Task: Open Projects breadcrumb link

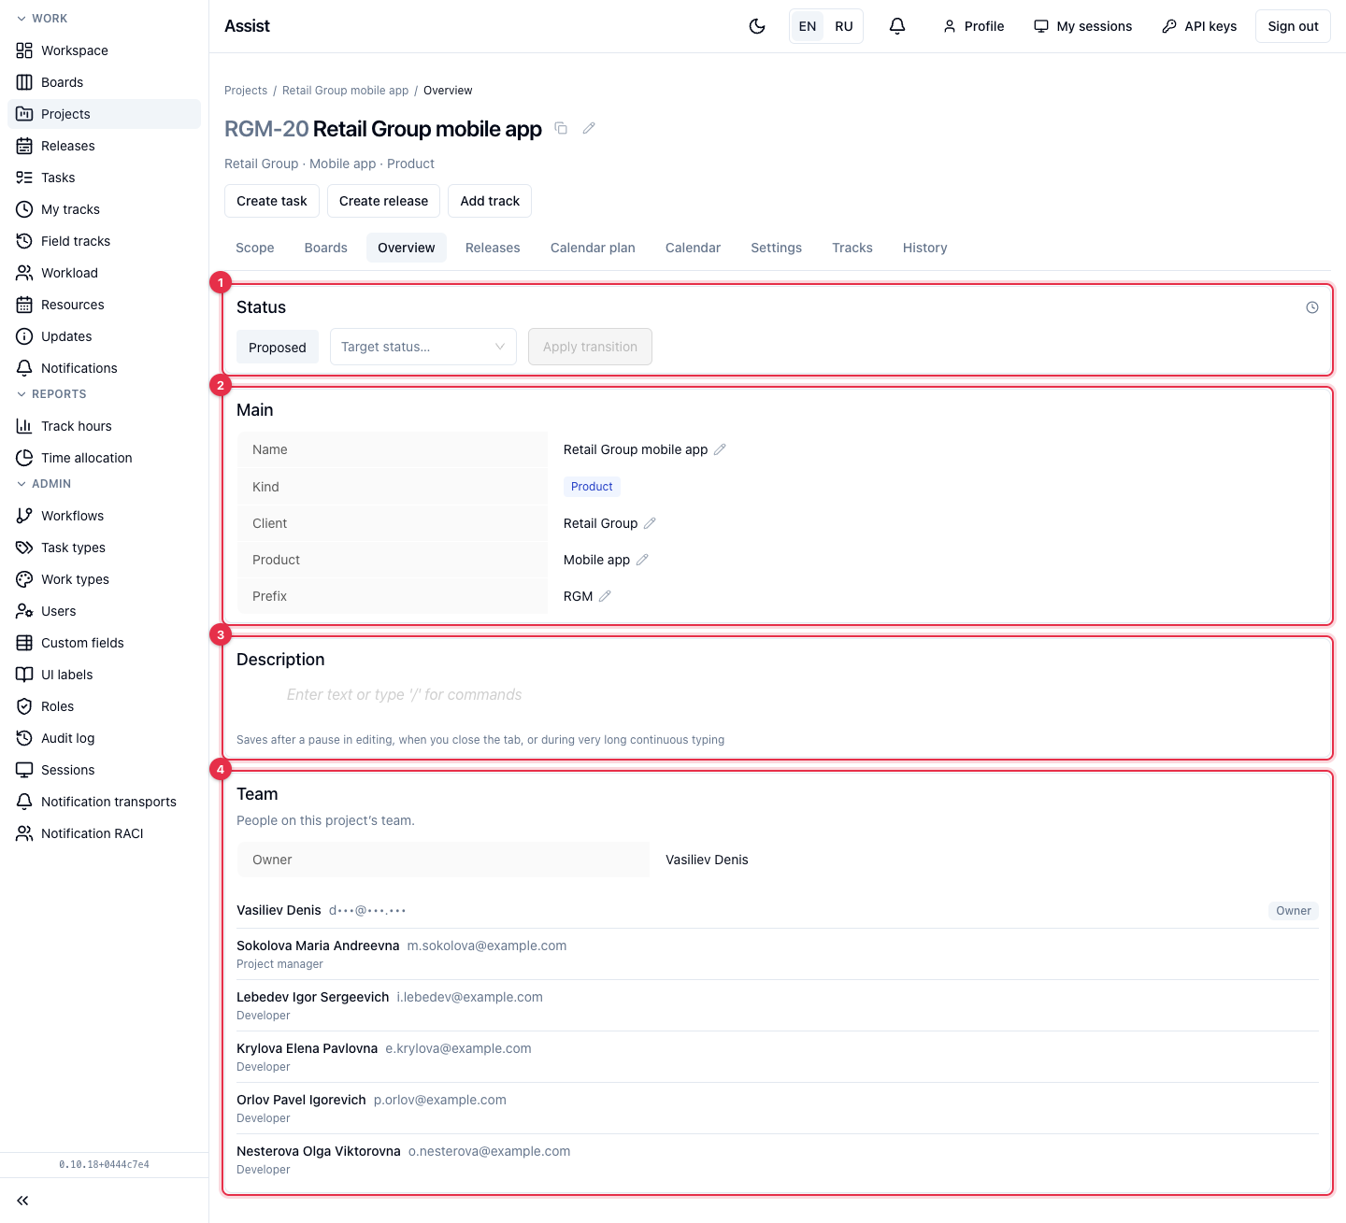Action: pos(246,91)
